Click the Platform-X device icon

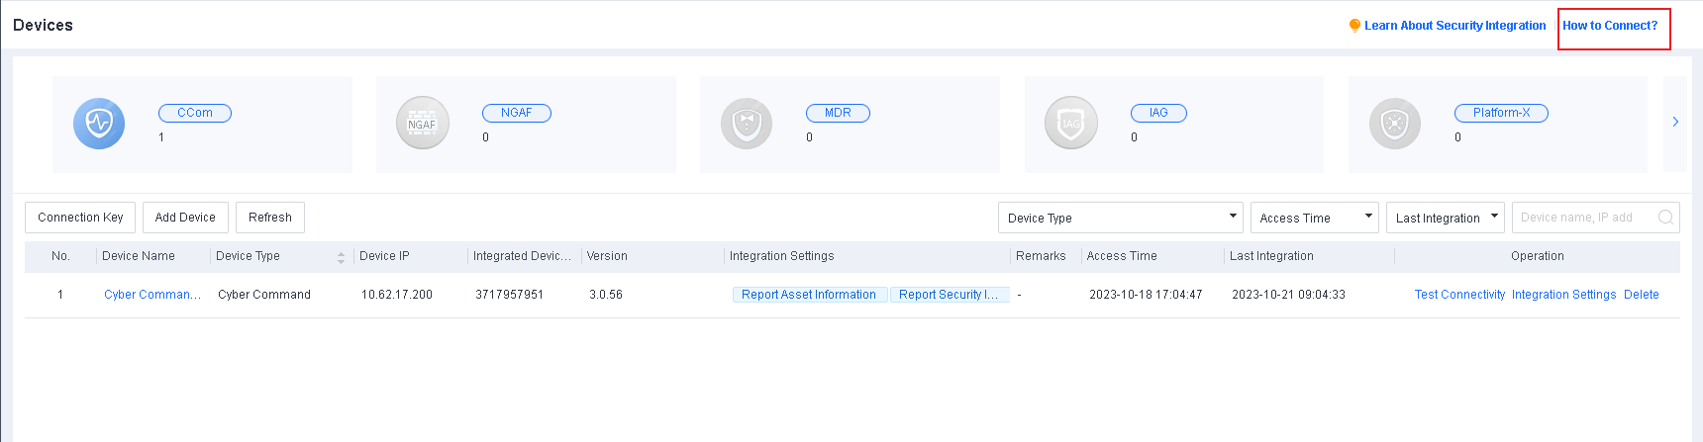tap(1394, 124)
